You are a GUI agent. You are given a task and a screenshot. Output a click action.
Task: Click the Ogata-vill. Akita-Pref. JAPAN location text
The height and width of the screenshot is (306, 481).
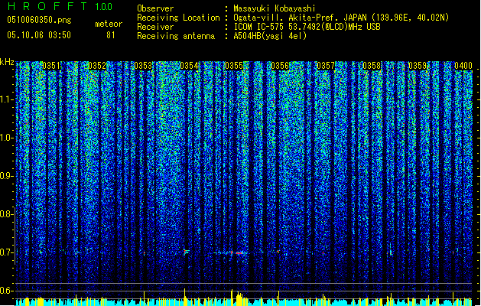pyautogui.click(x=341, y=18)
